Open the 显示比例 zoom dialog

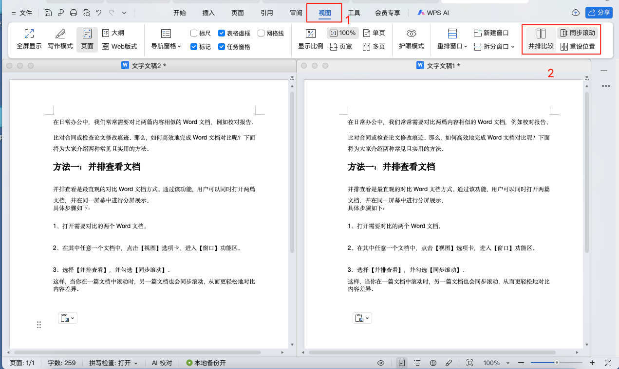311,39
